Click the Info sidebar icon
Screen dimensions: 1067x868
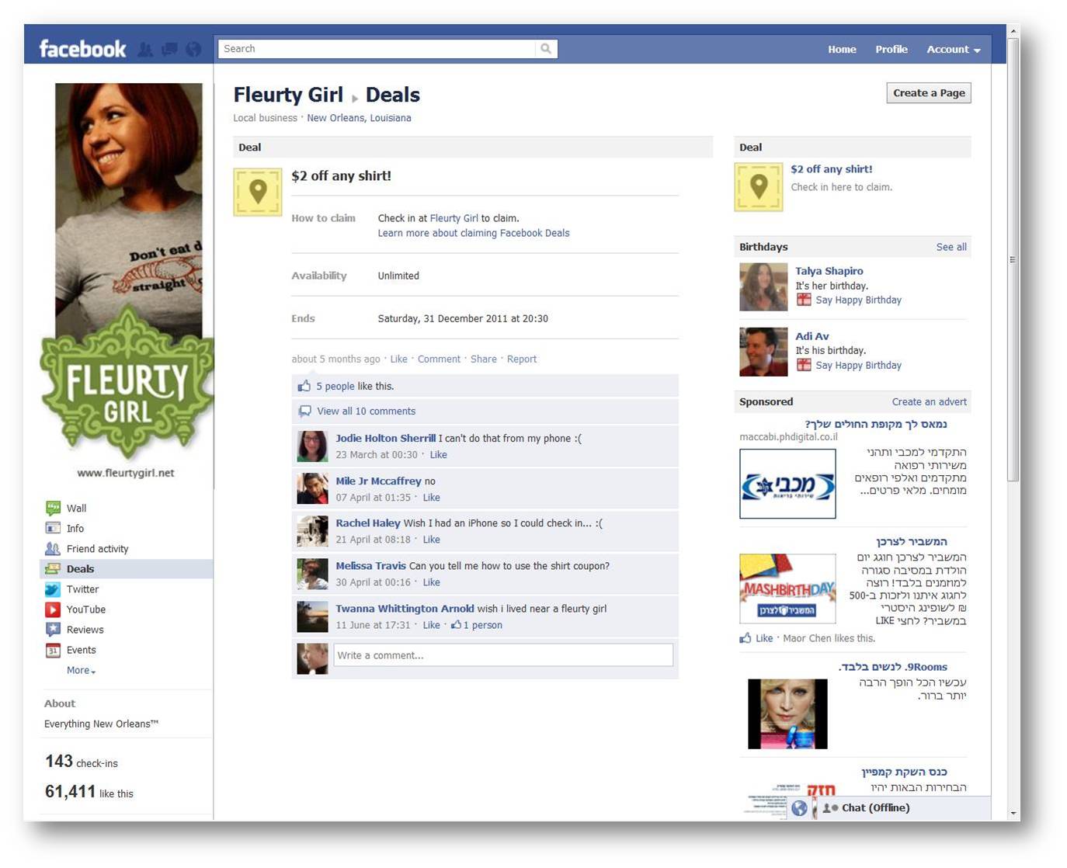pos(53,529)
